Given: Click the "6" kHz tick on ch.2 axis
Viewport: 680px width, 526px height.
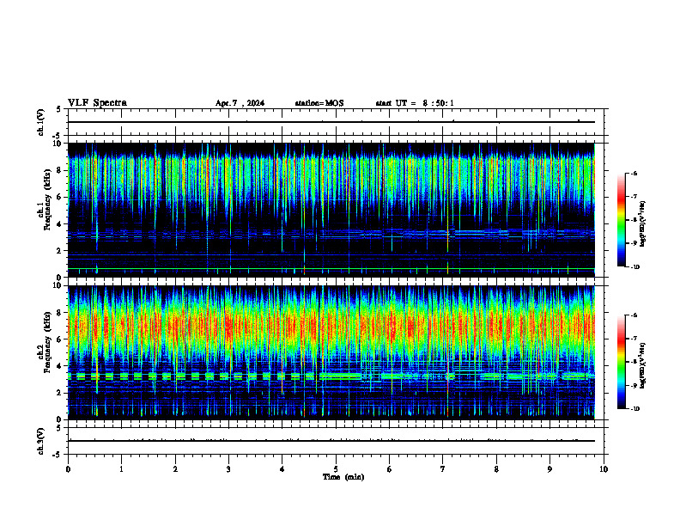Looking at the screenshot, I should point(60,339).
